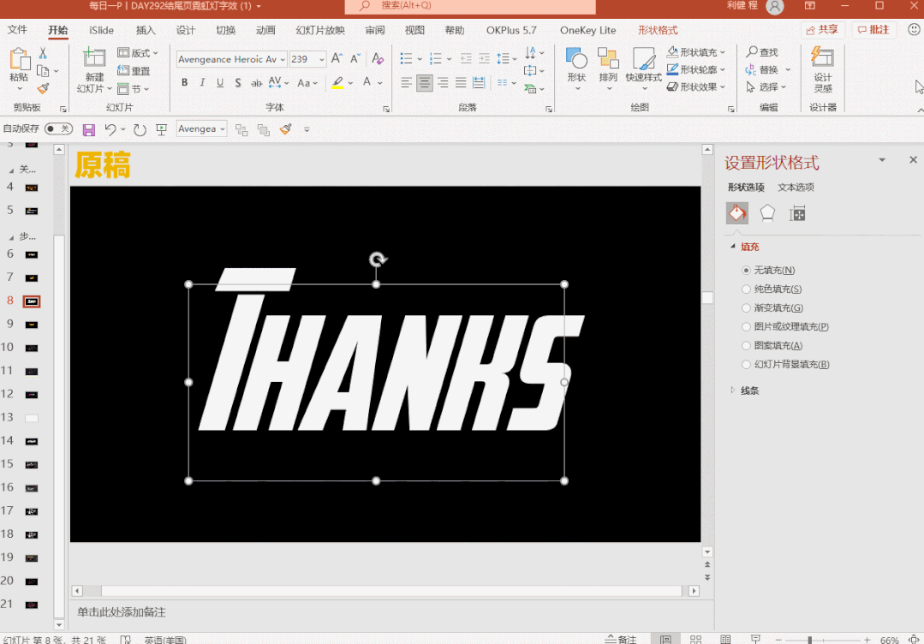The height and width of the screenshot is (644, 924).
Task: Redo the action in quick access
Action: click(x=140, y=129)
